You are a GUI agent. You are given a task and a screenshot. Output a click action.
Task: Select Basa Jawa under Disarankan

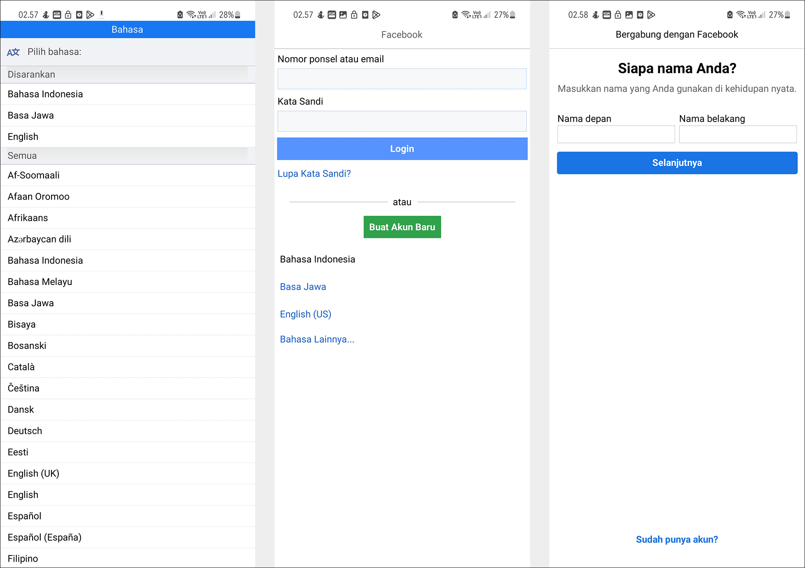pyautogui.click(x=31, y=116)
